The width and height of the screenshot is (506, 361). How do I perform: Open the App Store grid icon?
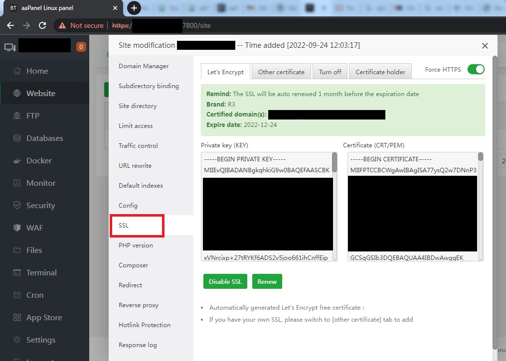[17, 318]
